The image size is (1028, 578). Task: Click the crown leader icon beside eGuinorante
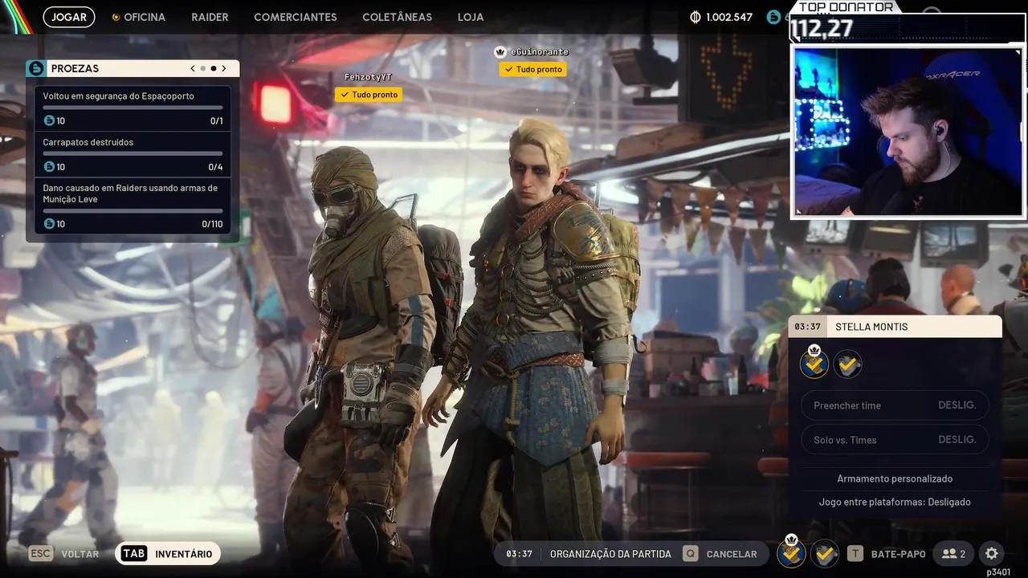(x=501, y=51)
